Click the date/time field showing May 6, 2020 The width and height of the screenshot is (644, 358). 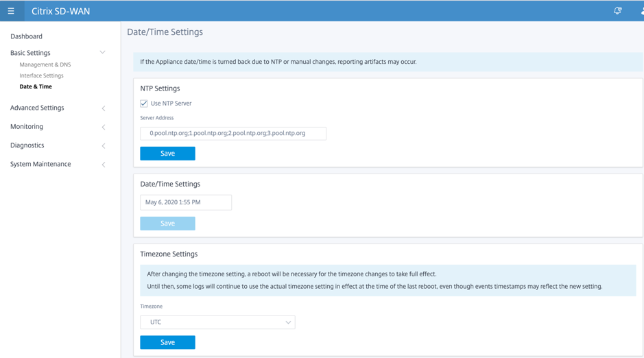[x=186, y=202]
